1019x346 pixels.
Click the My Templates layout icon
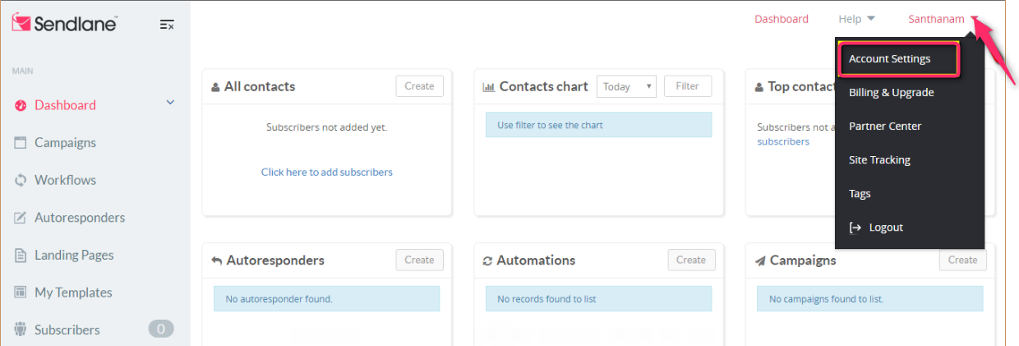[x=21, y=293]
